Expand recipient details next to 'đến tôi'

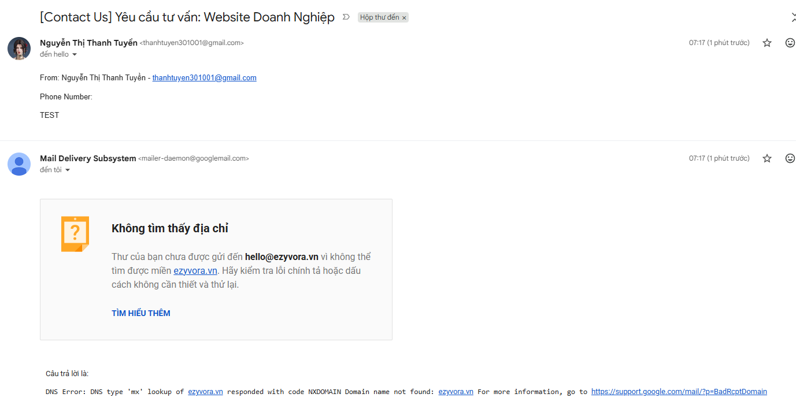pos(67,170)
